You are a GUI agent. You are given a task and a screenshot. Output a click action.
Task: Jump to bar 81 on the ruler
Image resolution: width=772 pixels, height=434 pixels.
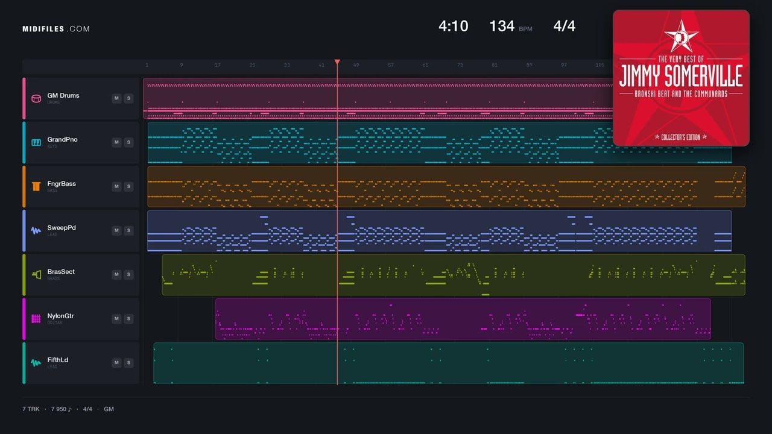point(495,65)
